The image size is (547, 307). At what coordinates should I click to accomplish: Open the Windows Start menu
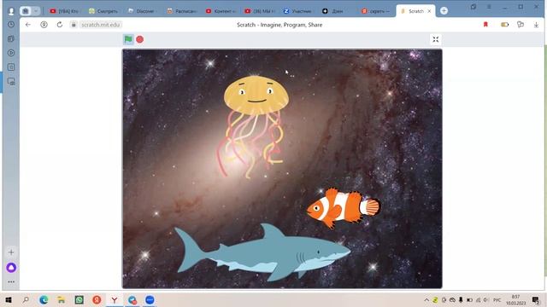pos(9,299)
